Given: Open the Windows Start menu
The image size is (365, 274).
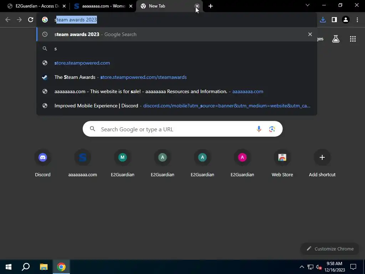Looking at the screenshot, I should [9, 267].
